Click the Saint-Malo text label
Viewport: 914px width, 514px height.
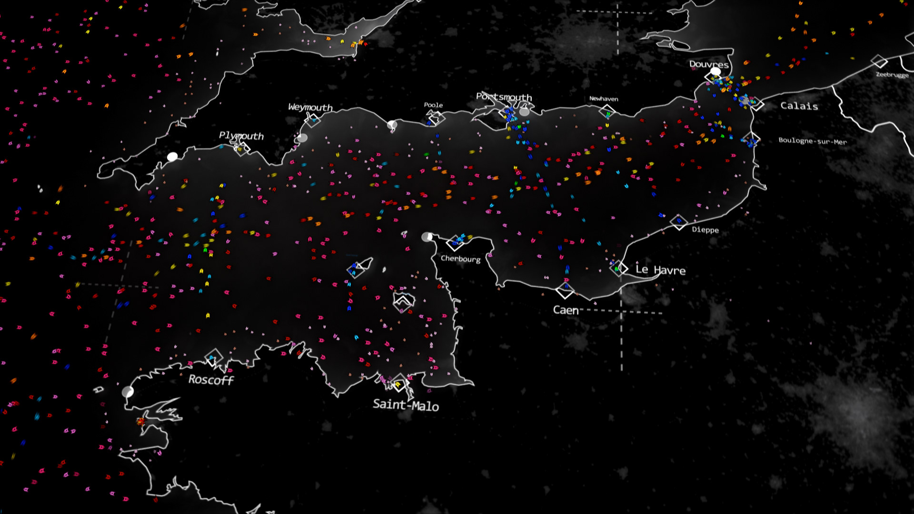[406, 405]
